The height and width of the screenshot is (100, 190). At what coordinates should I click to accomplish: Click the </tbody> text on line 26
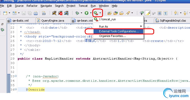pyautogui.click(x=32, y=45)
